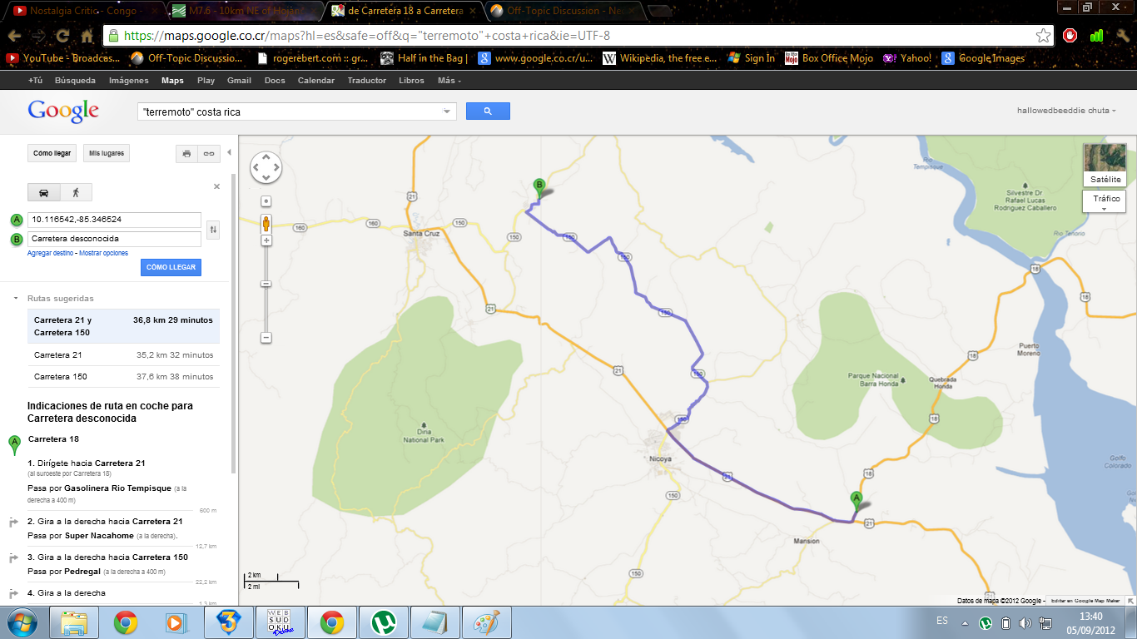Pick up the Street View pegman

click(x=266, y=222)
